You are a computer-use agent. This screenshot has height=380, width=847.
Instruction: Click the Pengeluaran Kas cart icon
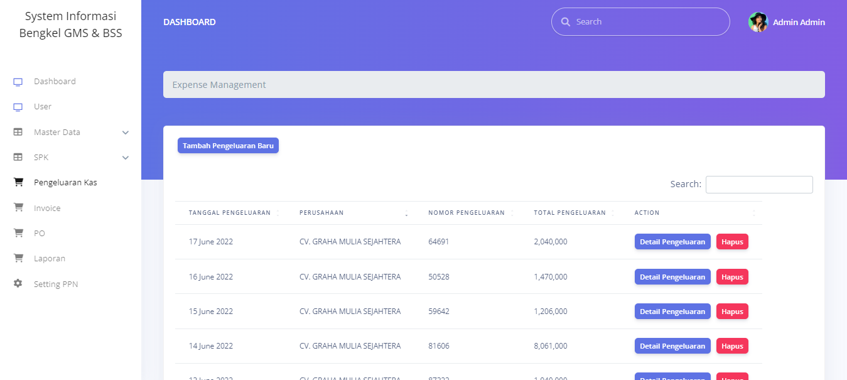pyautogui.click(x=18, y=183)
